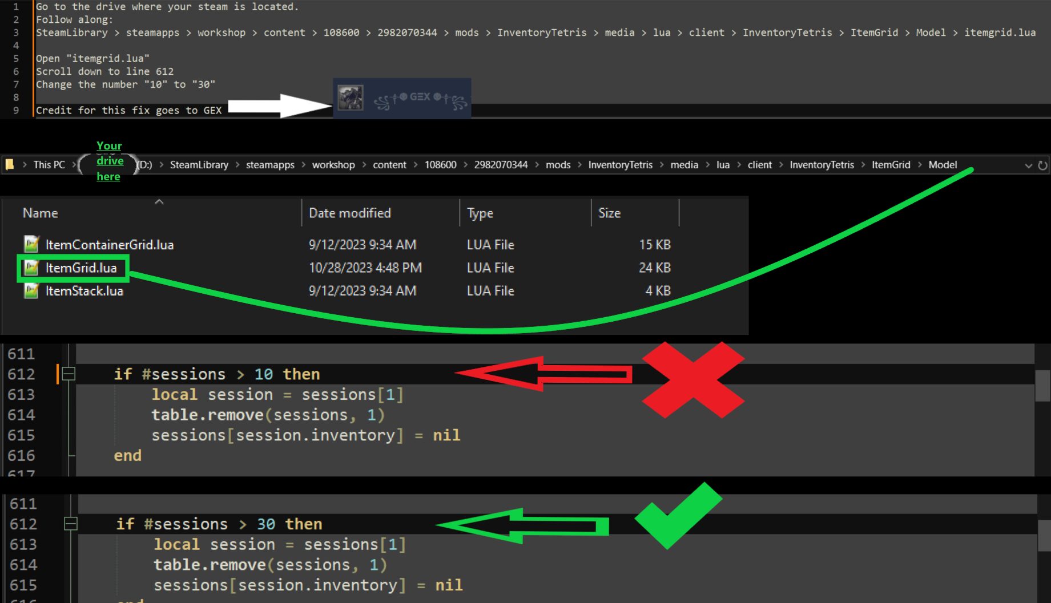Click the ItemGrid.lua file icon
The width and height of the screenshot is (1051, 603).
31,268
